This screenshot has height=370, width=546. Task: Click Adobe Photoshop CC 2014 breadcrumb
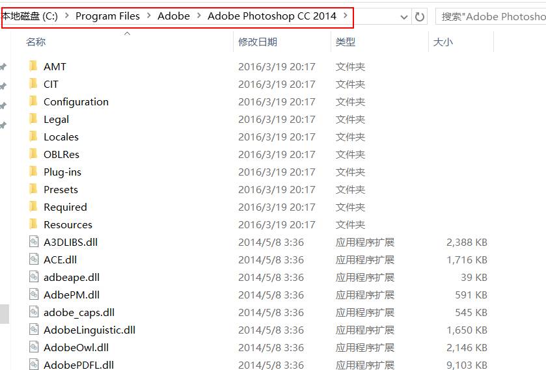[272, 16]
